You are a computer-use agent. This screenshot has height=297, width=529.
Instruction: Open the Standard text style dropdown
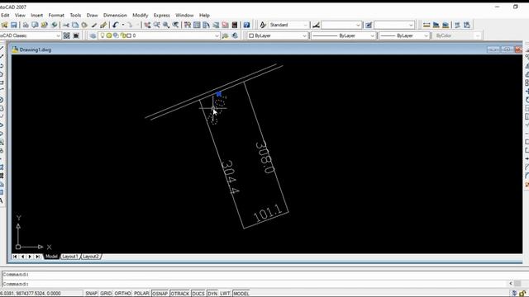tap(288, 25)
